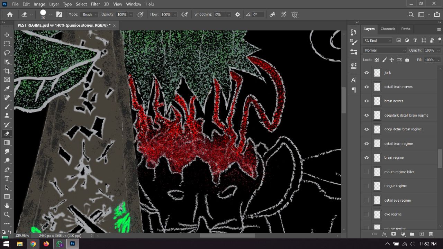Select the Dodge tool
The width and height of the screenshot is (443, 249).
tap(7, 161)
